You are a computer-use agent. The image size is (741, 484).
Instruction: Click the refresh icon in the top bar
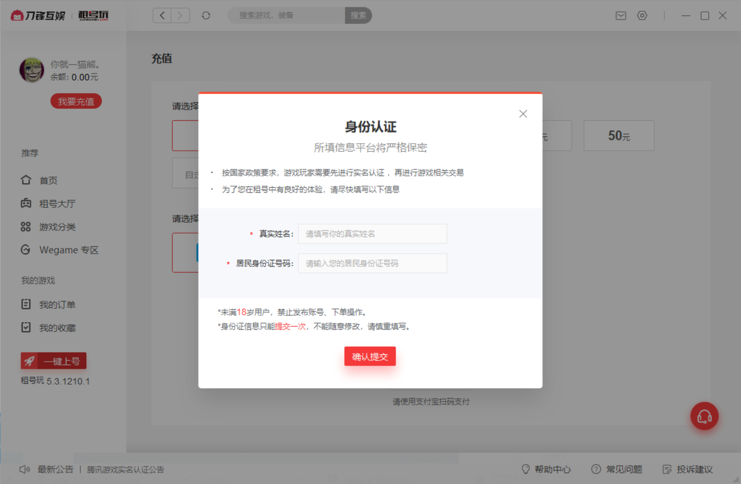pyautogui.click(x=206, y=15)
